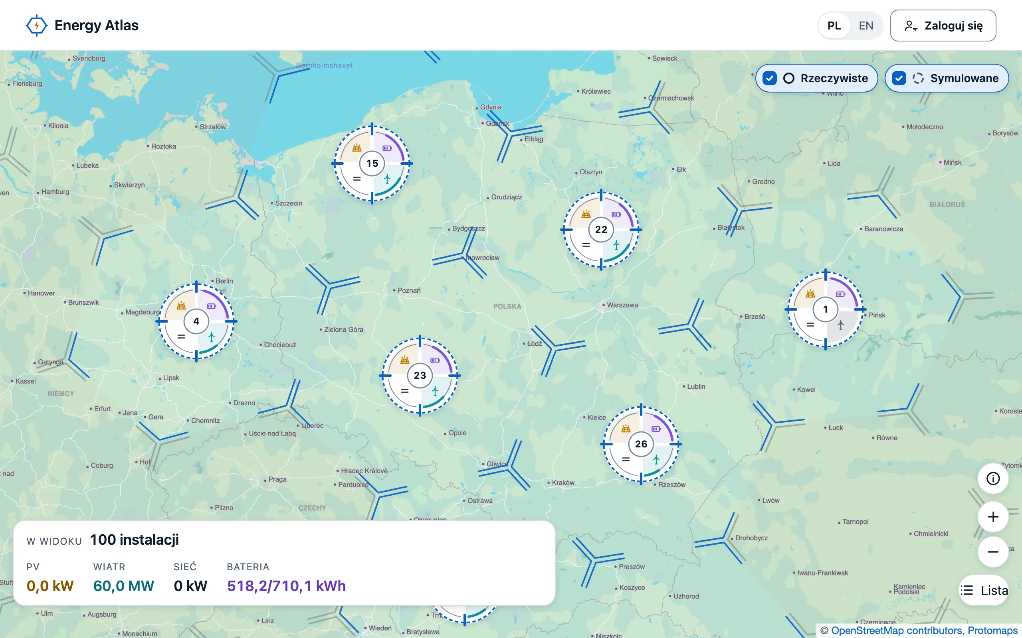
Task: Click the Kraków city label
Action: click(x=563, y=482)
